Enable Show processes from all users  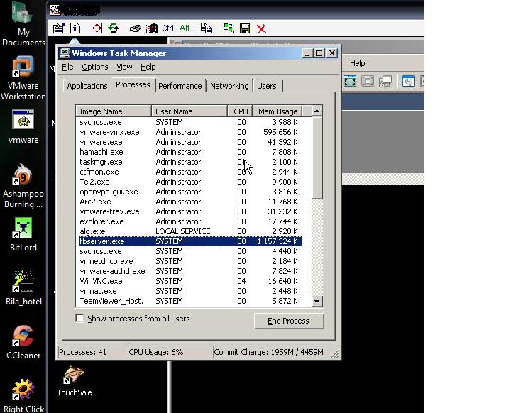click(80, 319)
